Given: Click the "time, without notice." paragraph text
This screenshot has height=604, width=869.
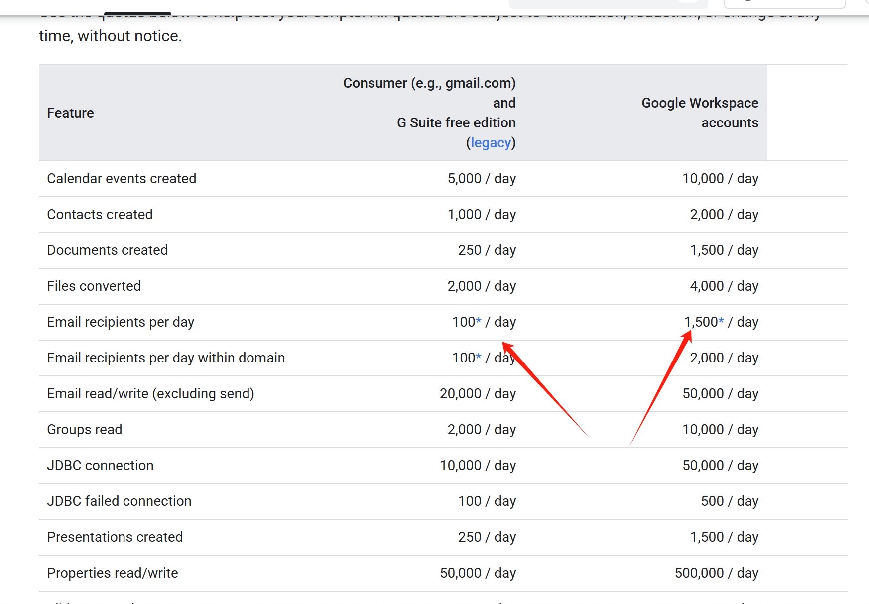Looking at the screenshot, I should click(x=111, y=36).
